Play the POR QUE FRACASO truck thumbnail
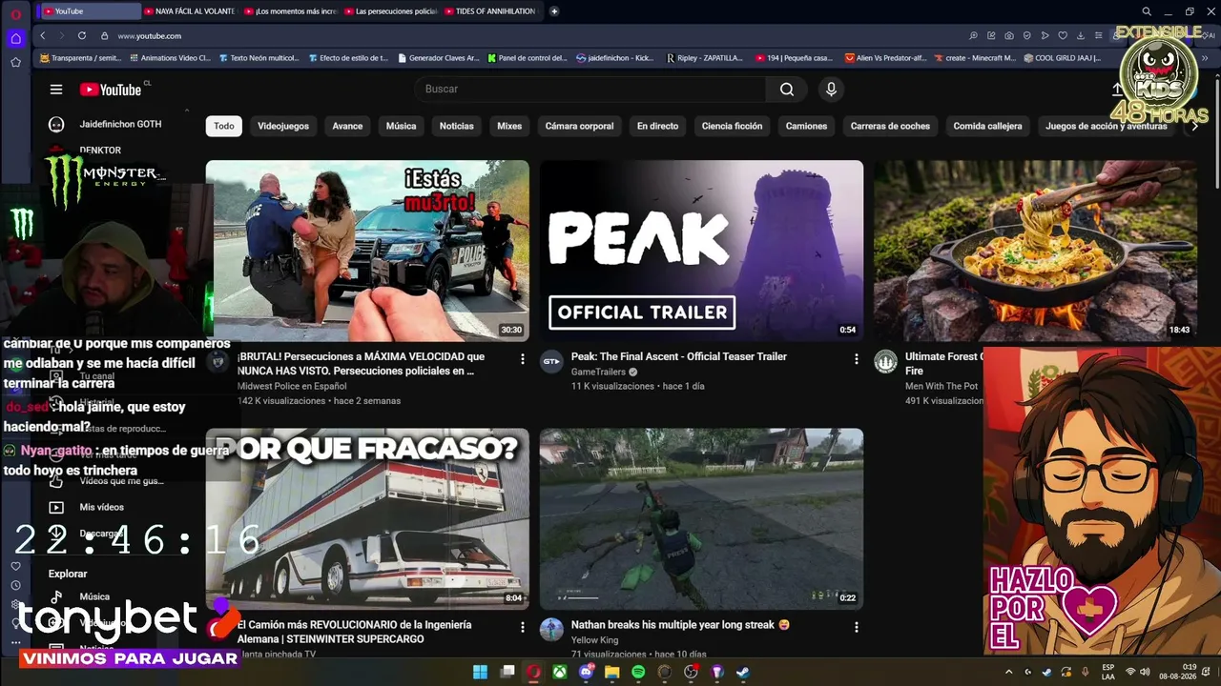1221x686 pixels. click(x=367, y=519)
